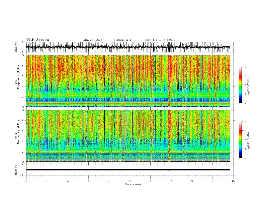The height and width of the screenshot is (203, 263).
Task: Select the 'May 26, 2018' date label
Action: click(93, 40)
